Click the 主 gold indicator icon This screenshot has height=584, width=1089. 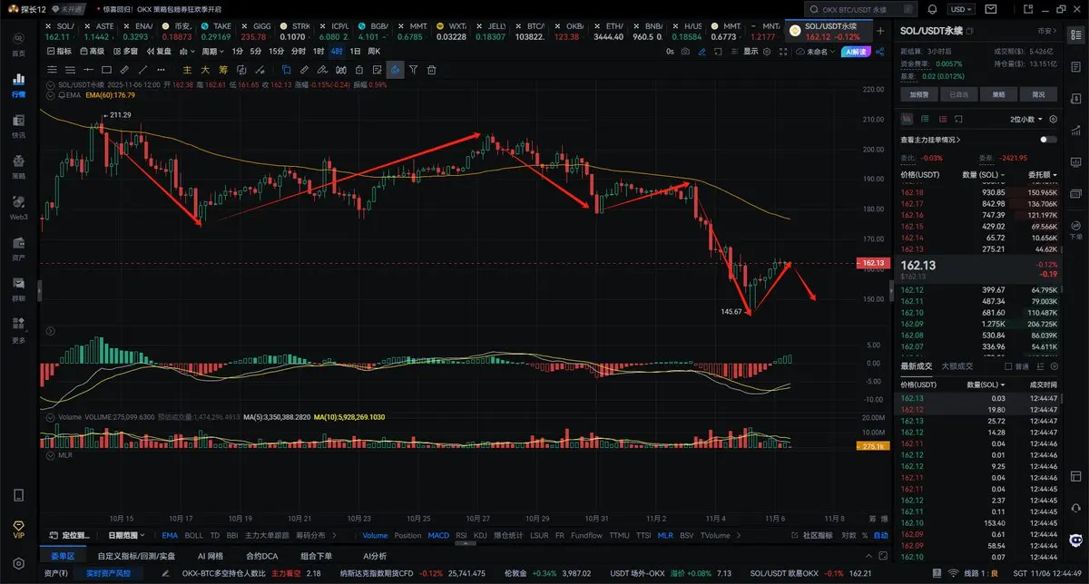pos(187,70)
